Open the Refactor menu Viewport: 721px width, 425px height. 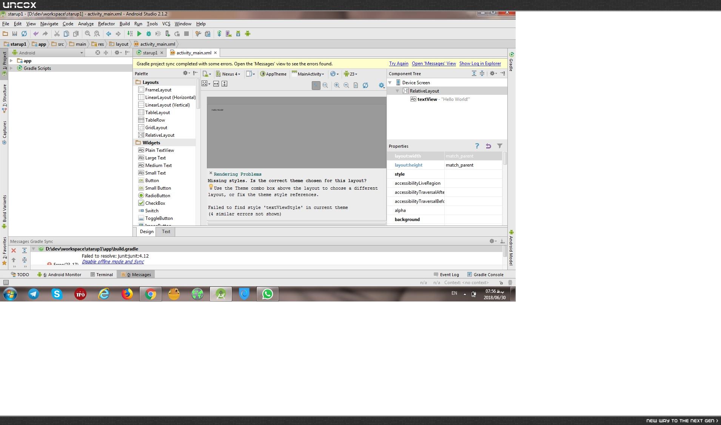click(106, 24)
